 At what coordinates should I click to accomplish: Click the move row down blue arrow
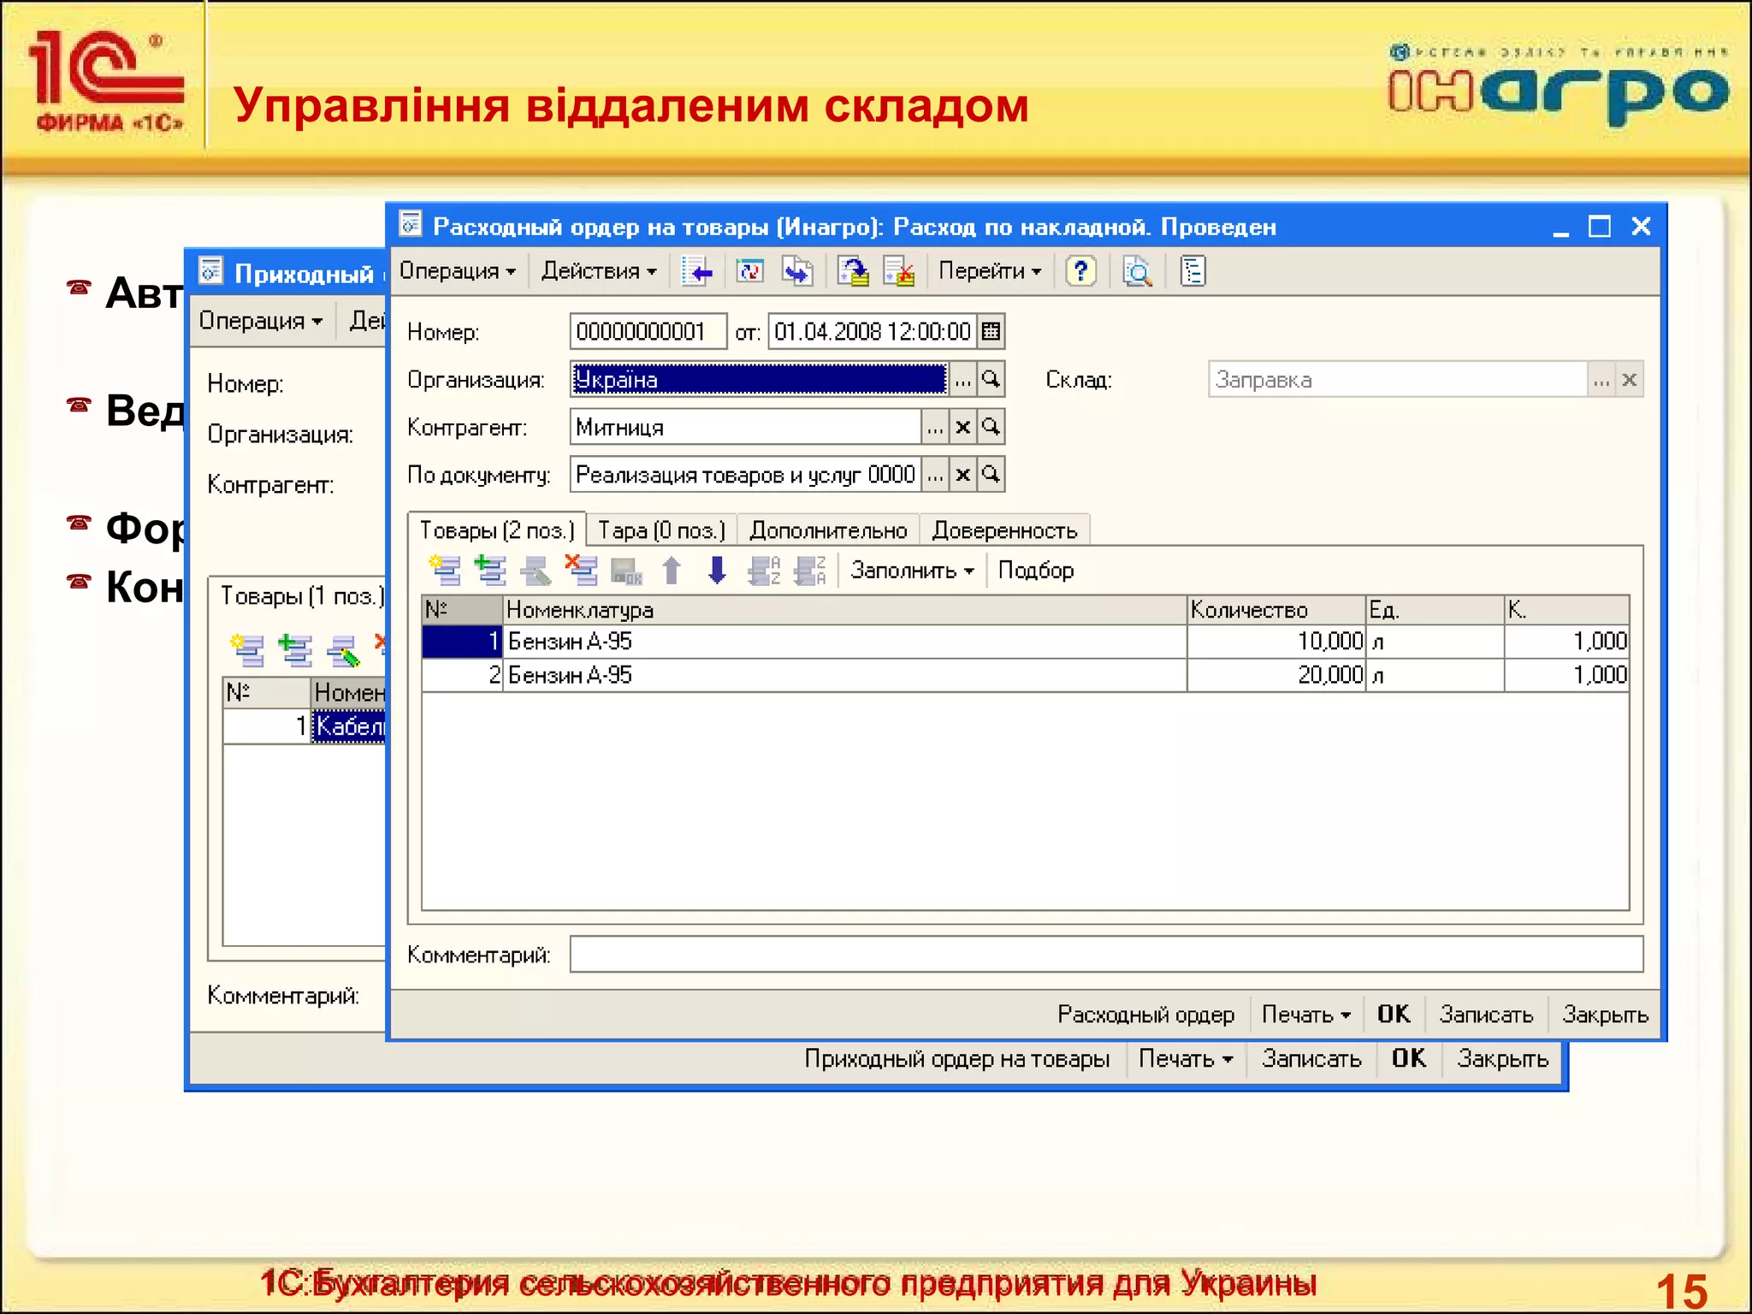pyautogui.click(x=717, y=570)
